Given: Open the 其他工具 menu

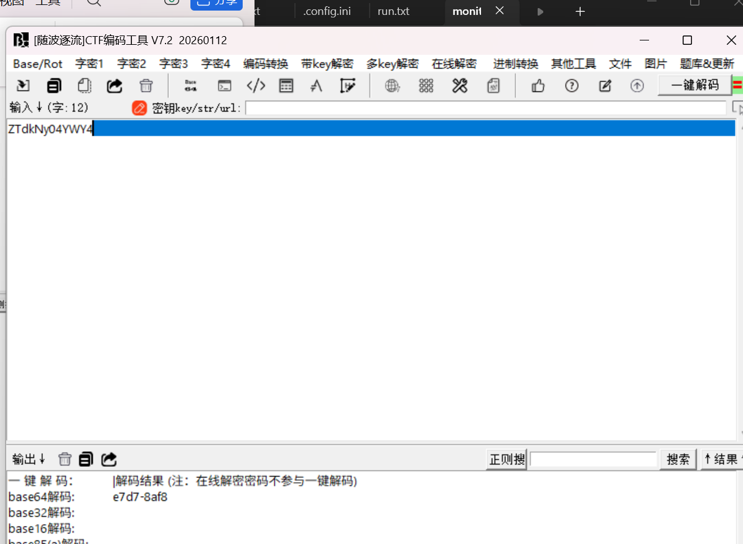Looking at the screenshot, I should coord(573,64).
